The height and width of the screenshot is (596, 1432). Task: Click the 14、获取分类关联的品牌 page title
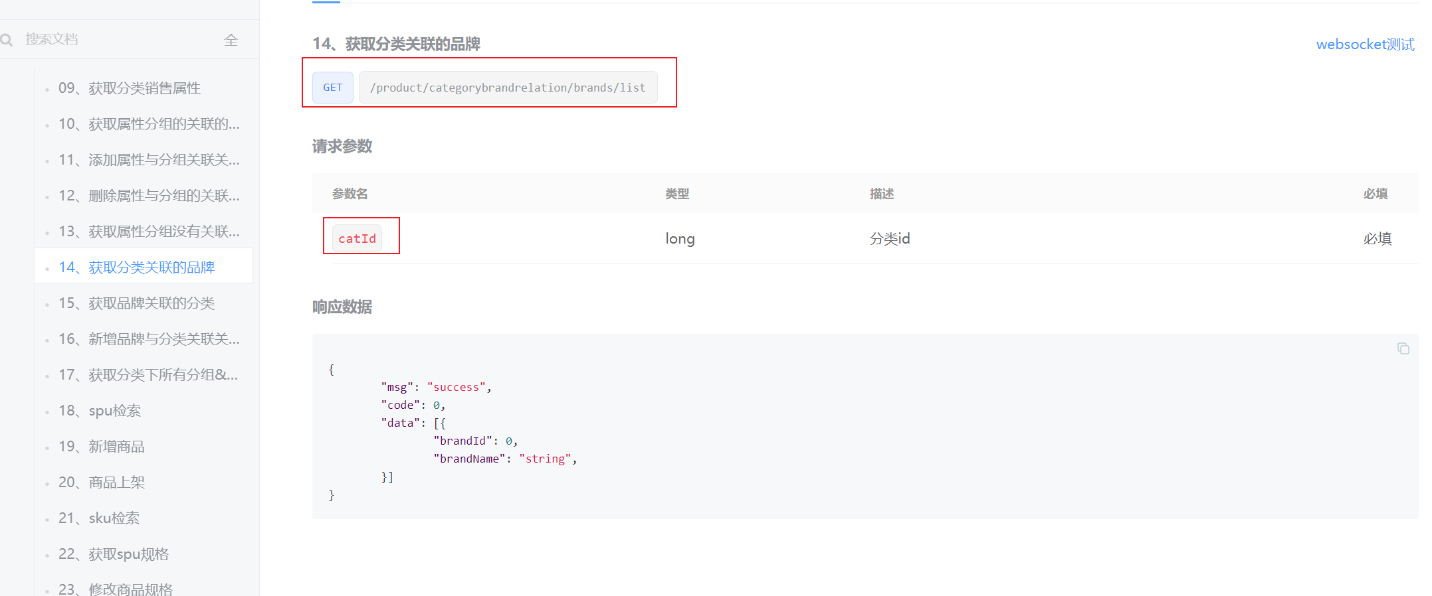pyautogui.click(x=397, y=44)
